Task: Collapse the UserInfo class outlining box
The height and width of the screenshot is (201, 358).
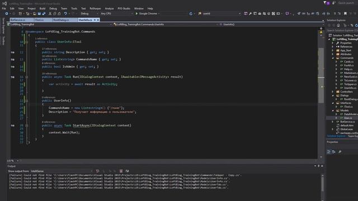Action: (27, 42)
